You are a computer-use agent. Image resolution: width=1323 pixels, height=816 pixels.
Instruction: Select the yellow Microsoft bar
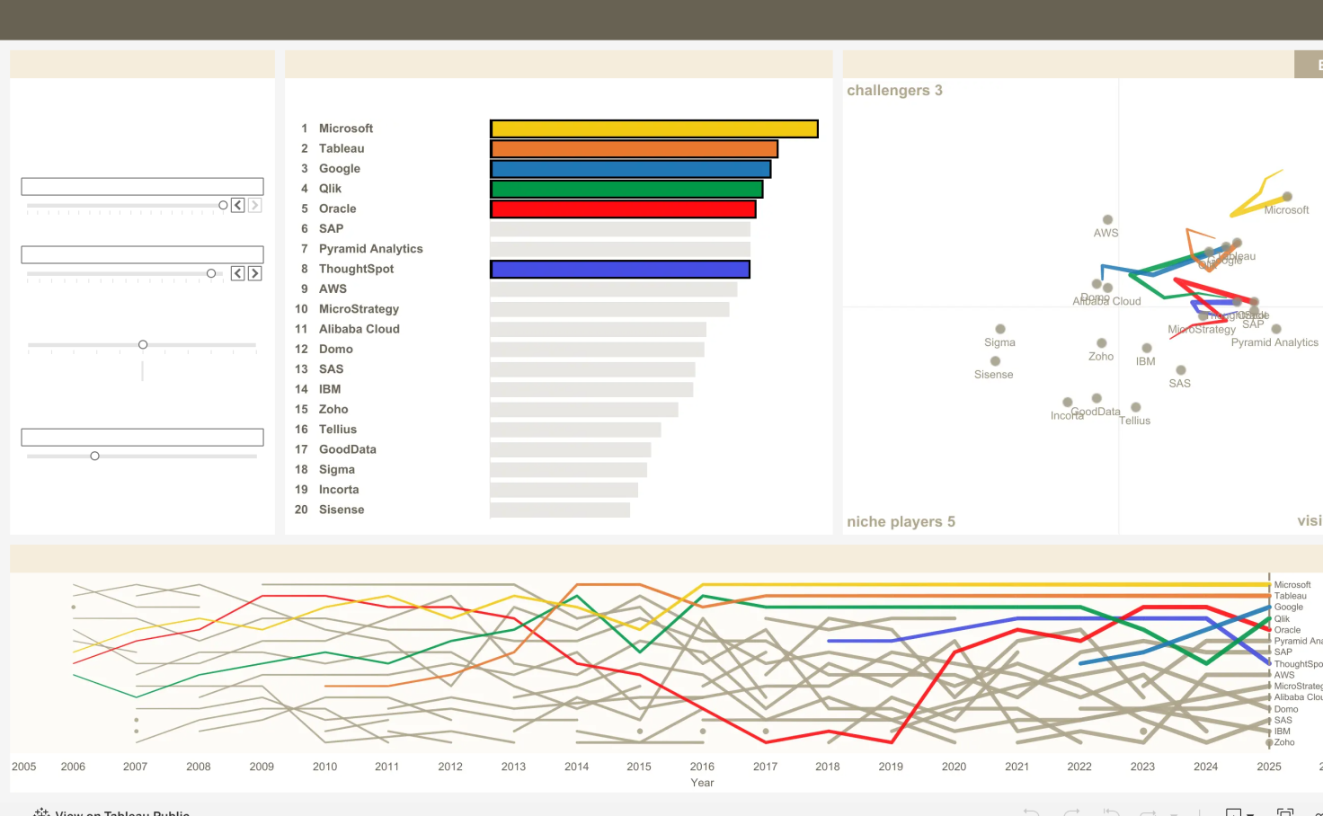point(654,129)
